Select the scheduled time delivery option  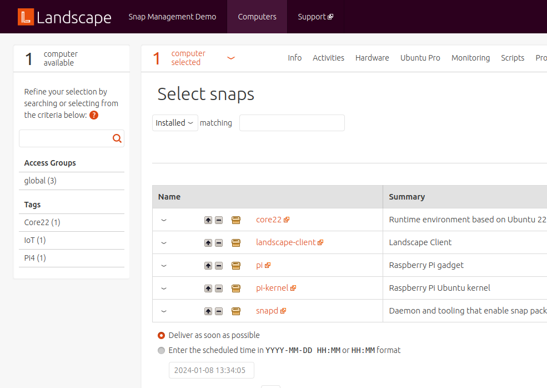[x=160, y=350]
